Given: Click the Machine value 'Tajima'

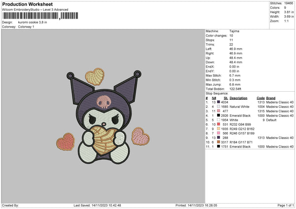Looking at the screenshot, I should (x=234, y=31).
